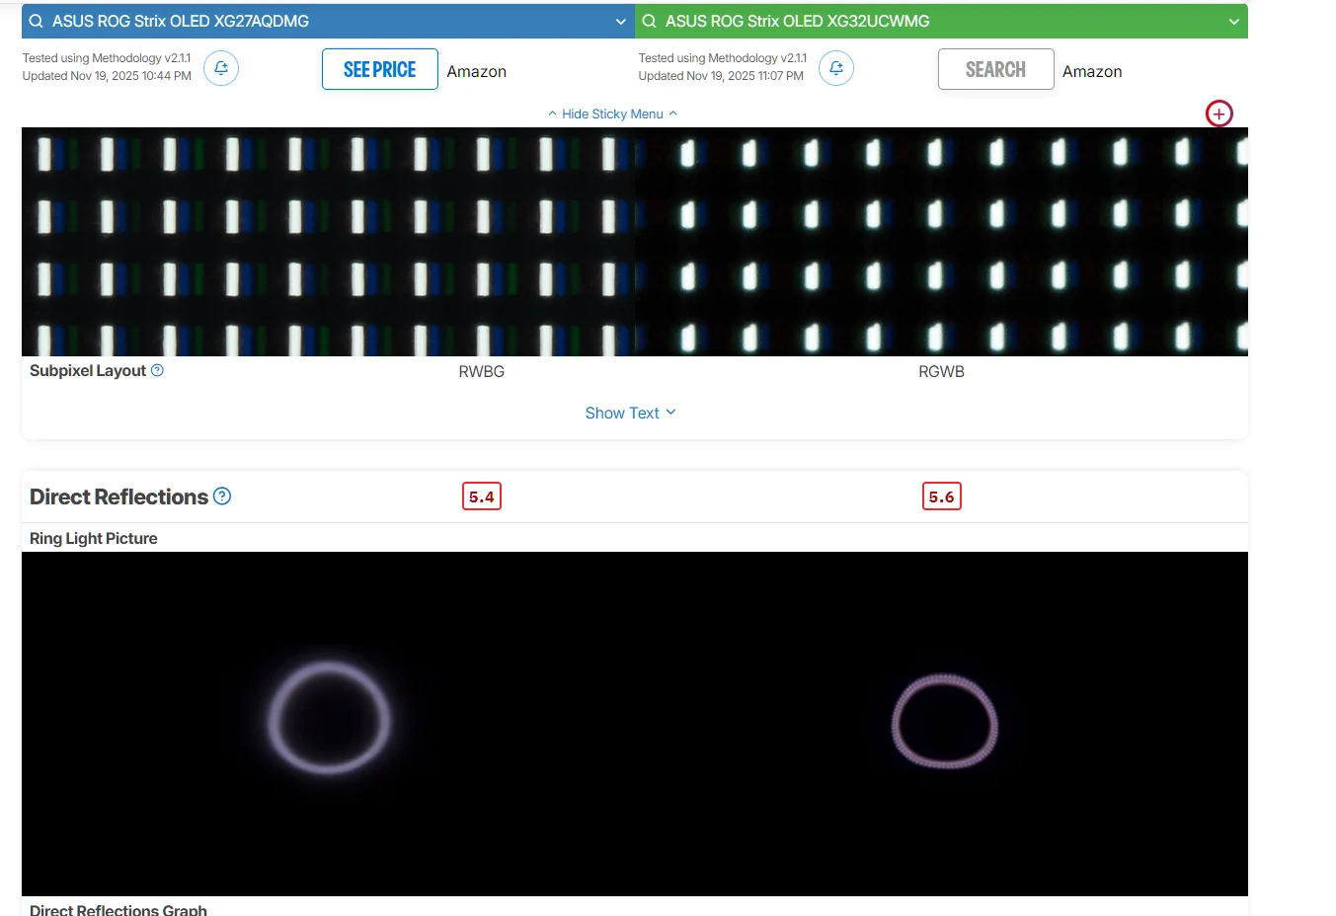Click the RWBG subpixel layout photo
The image size is (1336, 916).
326,241
